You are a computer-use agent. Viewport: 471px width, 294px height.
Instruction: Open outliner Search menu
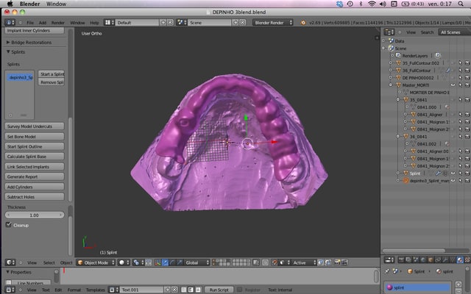point(427,32)
